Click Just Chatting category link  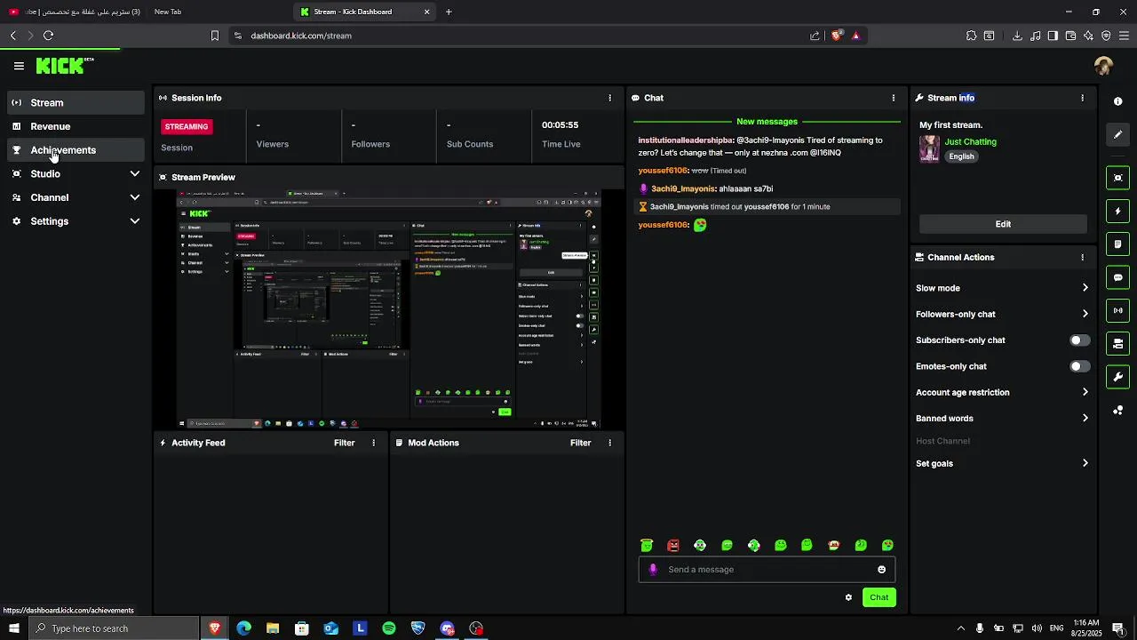click(x=970, y=141)
